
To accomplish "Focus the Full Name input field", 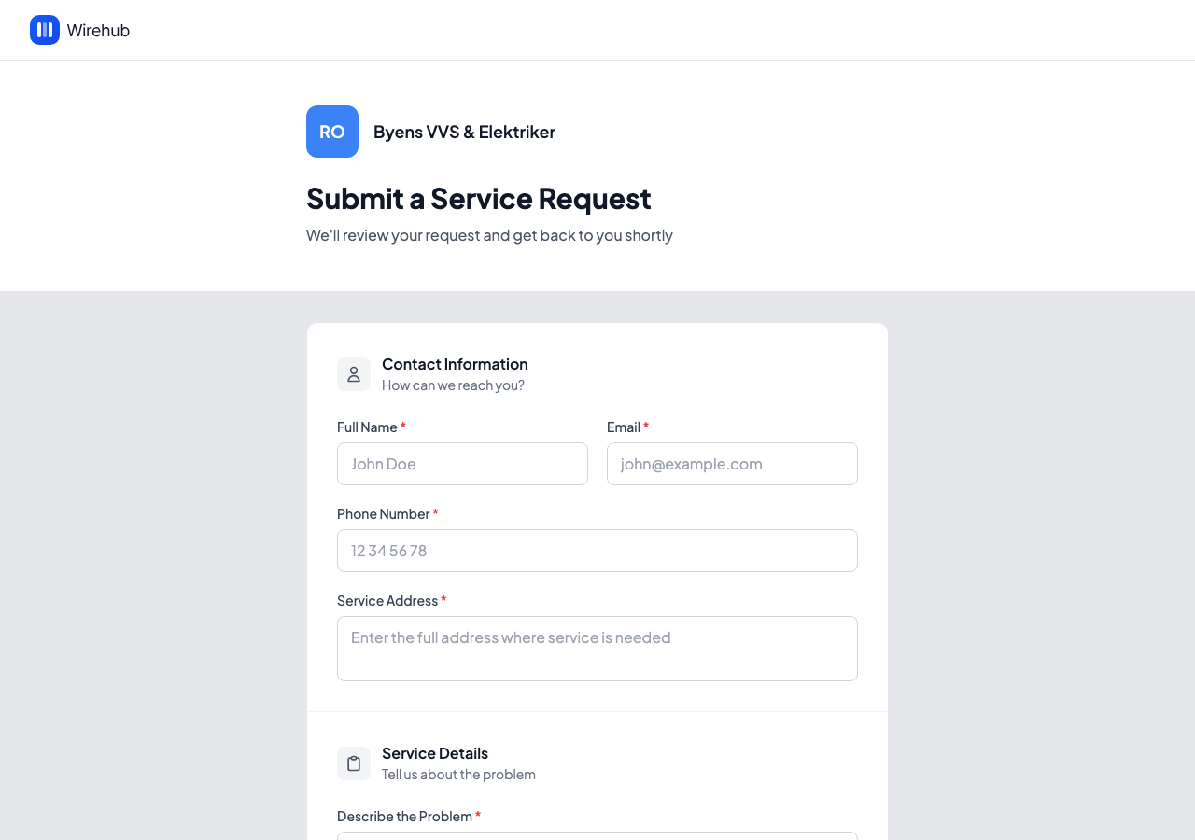I will click(462, 464).
